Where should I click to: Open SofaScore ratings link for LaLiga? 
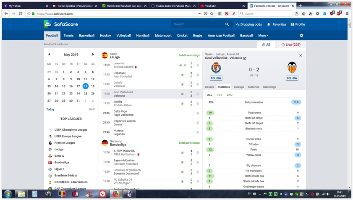pyautogui.click(x=189, y=55)
